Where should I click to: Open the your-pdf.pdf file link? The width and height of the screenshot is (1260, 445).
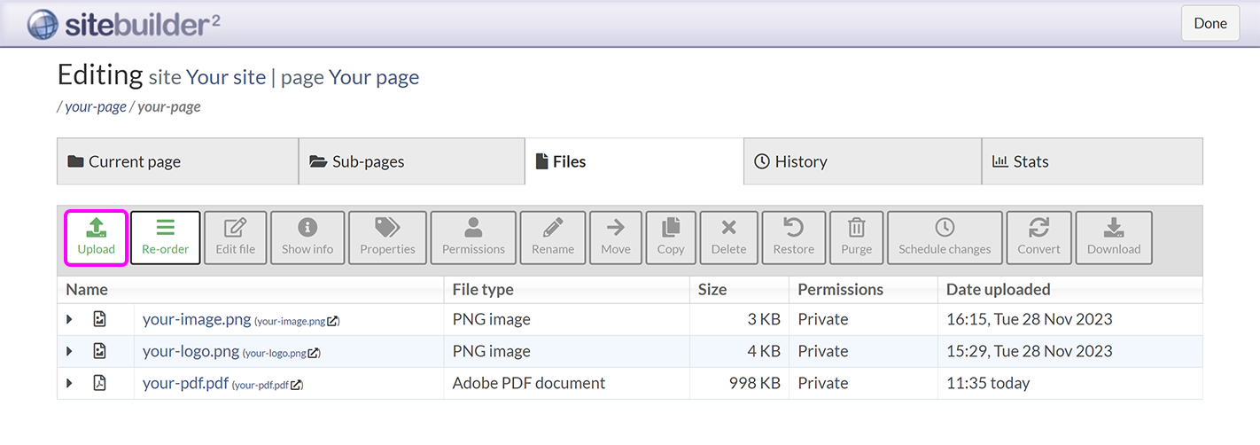(x=185, y=383)
